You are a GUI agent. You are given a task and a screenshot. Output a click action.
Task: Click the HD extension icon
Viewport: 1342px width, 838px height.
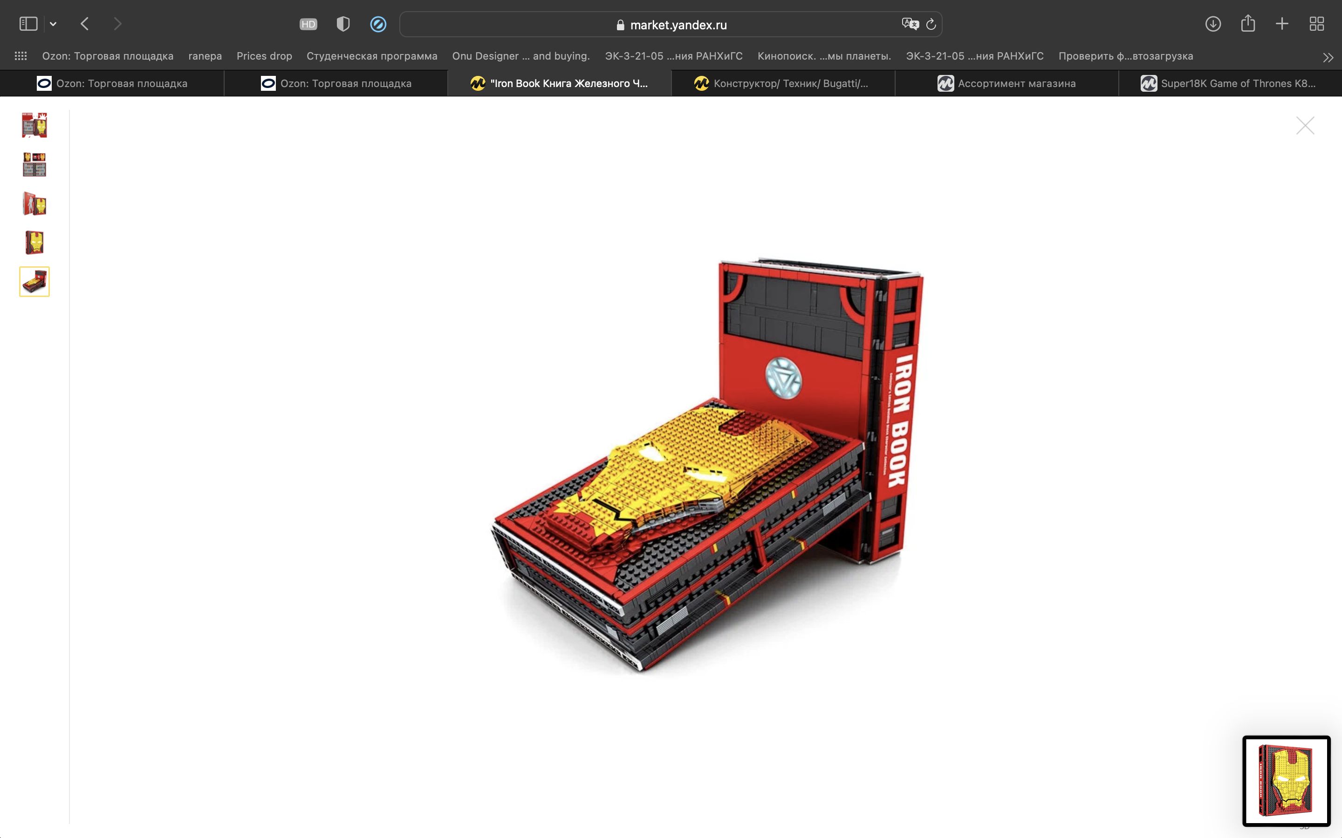[x=308, y=24]
